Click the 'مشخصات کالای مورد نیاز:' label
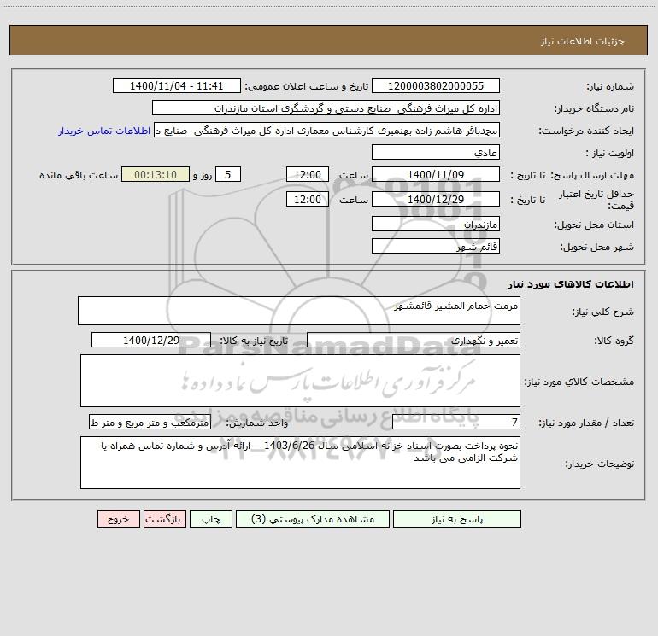The image size is (658, 636). [579, 382]
